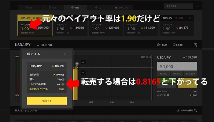This screenshot has height=122, width=214.
Task: Click the 10:15 time axis label
Action: (x=91, y=102)
